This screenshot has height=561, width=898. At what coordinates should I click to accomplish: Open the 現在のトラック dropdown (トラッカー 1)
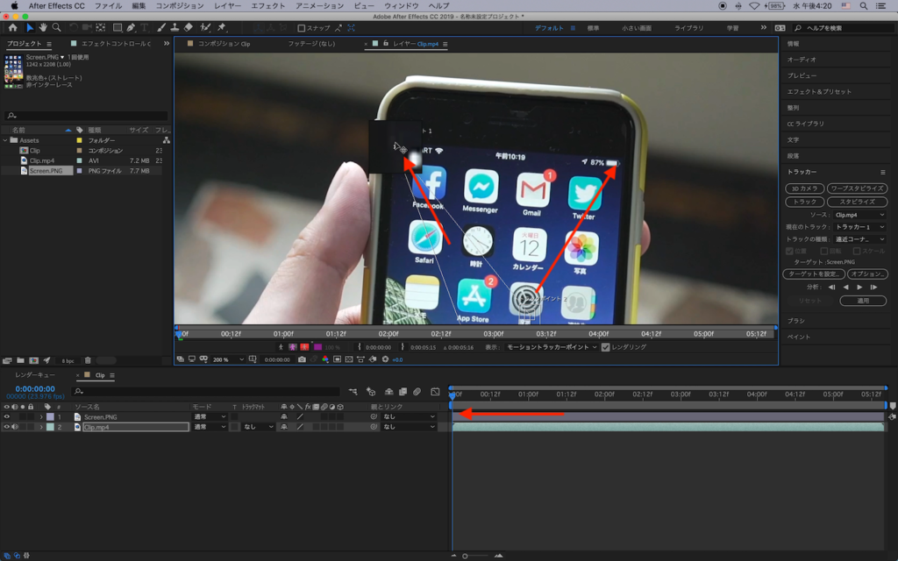(x=859, y=227)
